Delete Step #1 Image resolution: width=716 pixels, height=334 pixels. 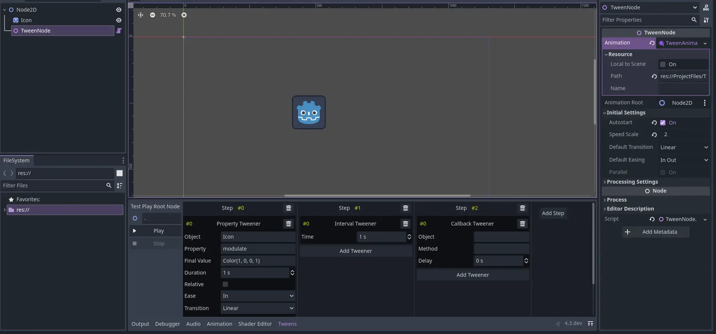pyautogui.click(x=406, y=208)
